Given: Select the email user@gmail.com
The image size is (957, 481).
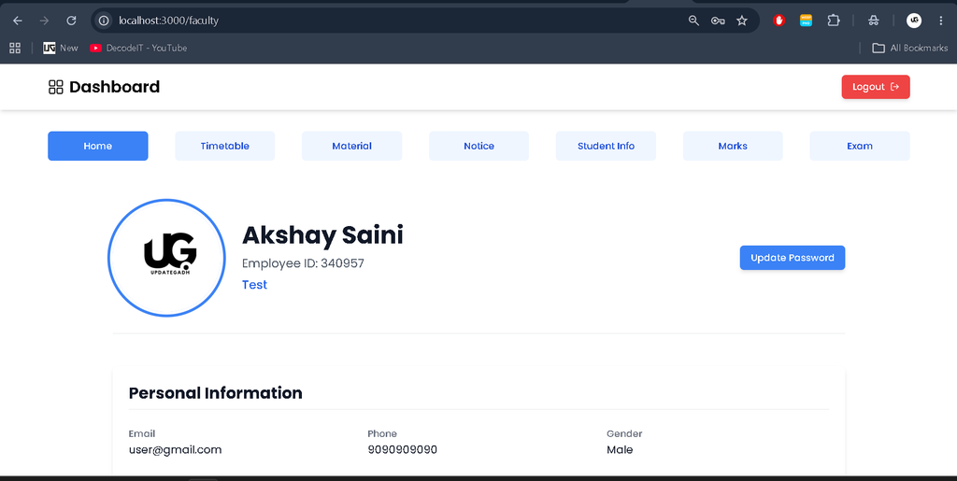Looking at the screenshot, I should pyautogui.click(x=175, y=450).
